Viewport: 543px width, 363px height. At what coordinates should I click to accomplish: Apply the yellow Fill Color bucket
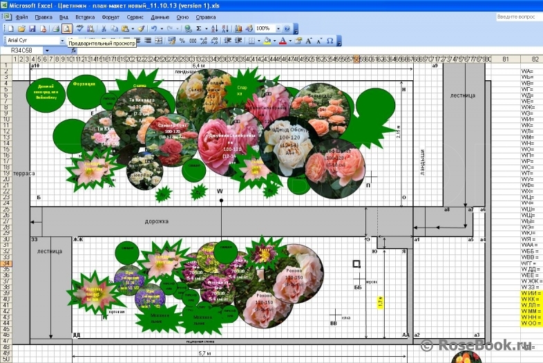pyautogui.click(x=267, y=41)
